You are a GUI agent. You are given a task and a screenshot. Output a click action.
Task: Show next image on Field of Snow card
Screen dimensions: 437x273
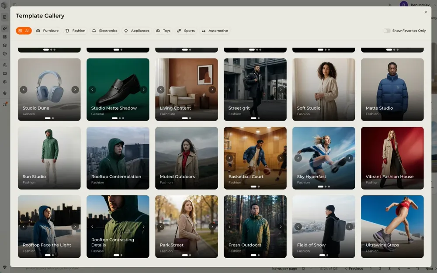349,227
